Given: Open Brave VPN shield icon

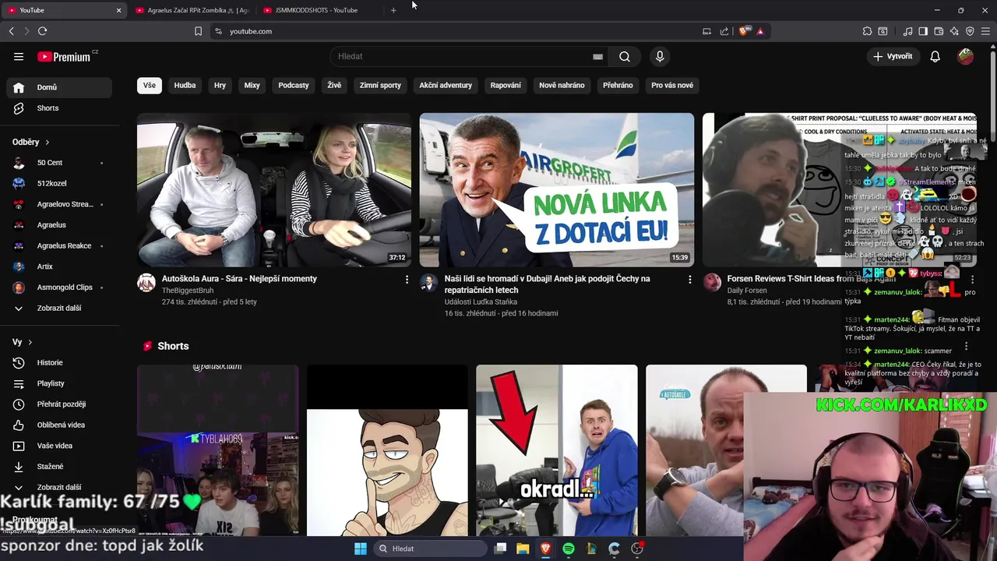Looking at the screenshot, I should coord(970,31).
